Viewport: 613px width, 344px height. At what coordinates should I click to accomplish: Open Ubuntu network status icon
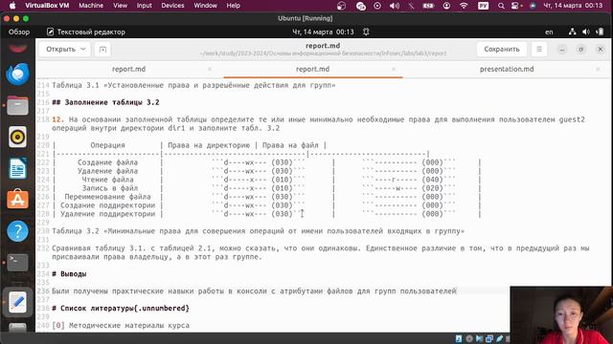click(573, 32)
